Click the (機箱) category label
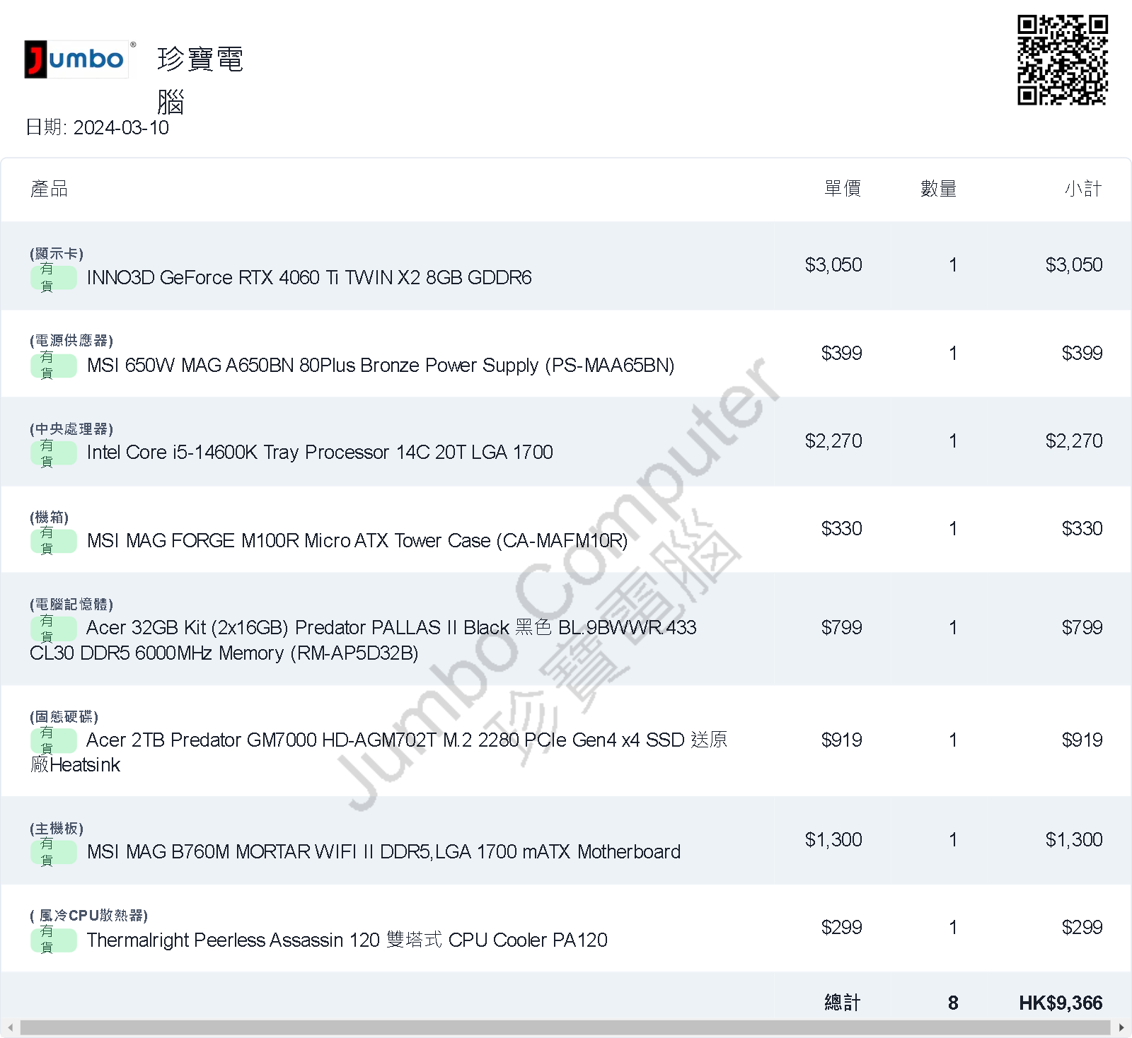Screen dimensions: 1132x1038 50,518
